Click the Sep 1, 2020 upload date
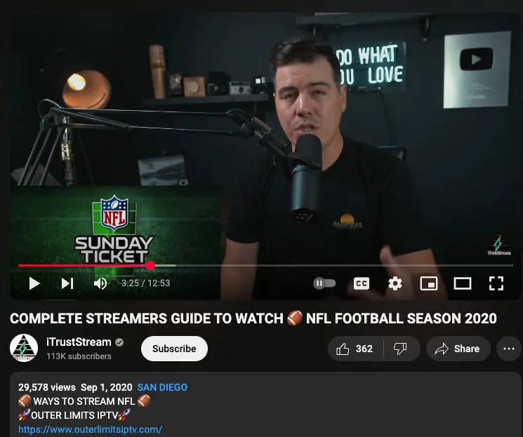The height and width of the screenshot is (437, 523). [107, 387]
